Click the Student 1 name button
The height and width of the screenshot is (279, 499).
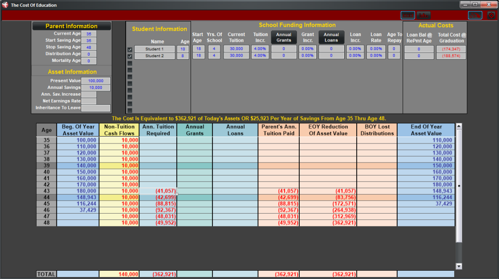(154, 49)
